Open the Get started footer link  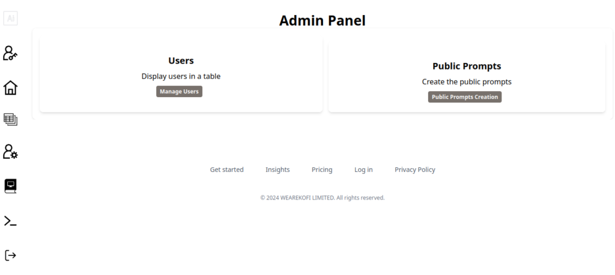click(226, 170)
